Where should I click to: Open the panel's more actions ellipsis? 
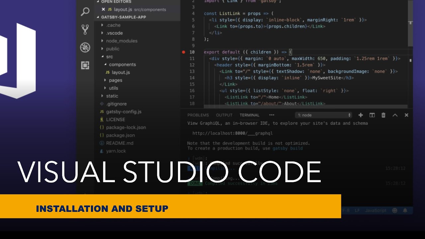(272, 115)
